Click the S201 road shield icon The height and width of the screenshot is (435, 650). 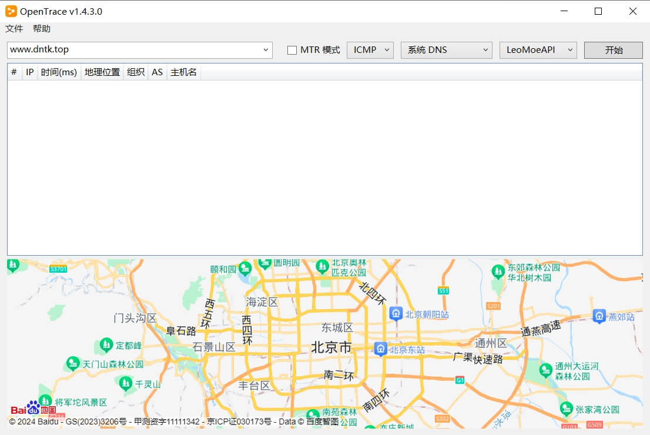point(493,306)
